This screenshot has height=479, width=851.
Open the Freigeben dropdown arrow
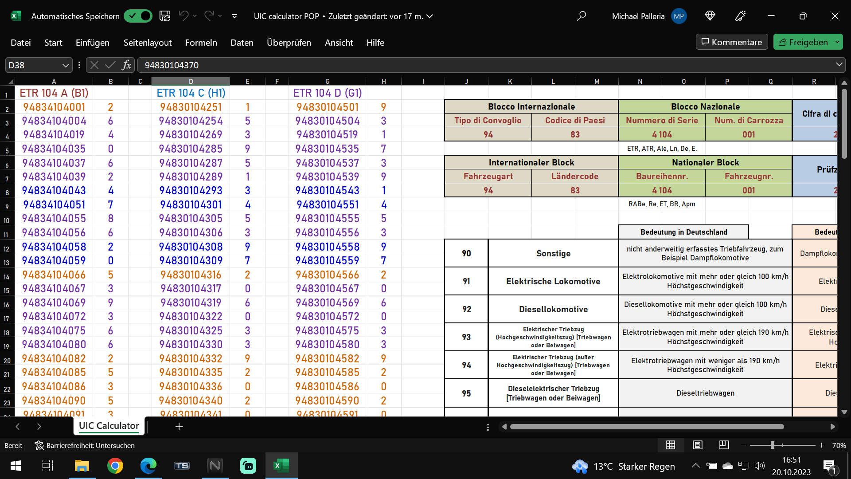[x=837, y=42]
